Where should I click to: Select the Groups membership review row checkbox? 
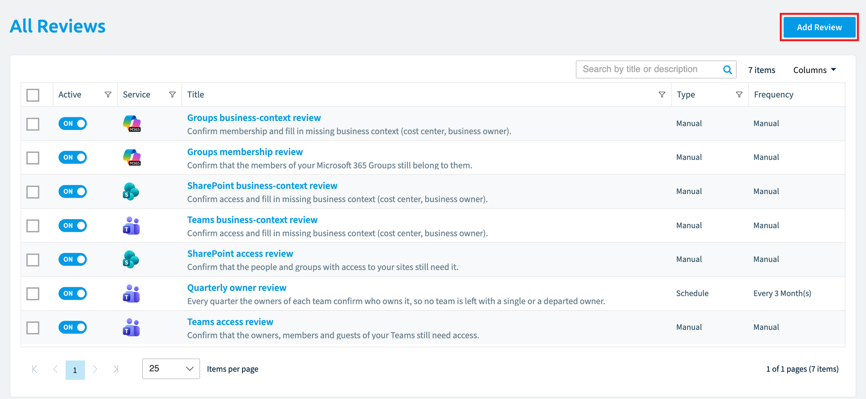[x=33, y=158]
